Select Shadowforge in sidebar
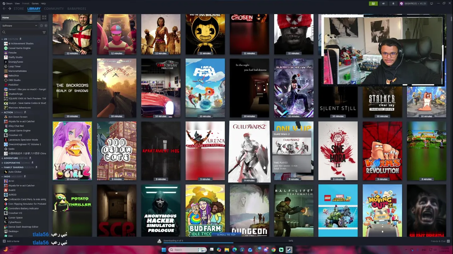 tap(15, 94)
